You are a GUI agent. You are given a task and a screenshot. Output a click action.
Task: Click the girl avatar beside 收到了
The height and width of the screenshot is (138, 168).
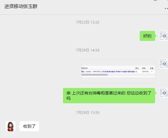pos(11,126)
